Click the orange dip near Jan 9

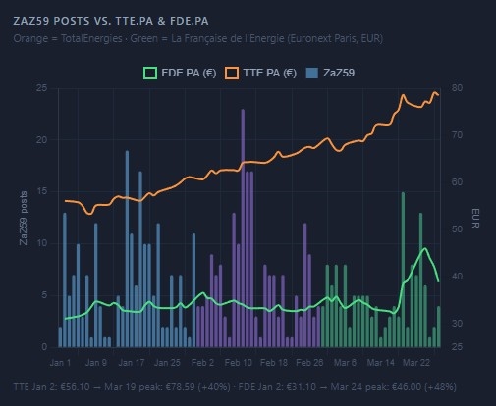pyautogui.click(x=89, y=214)
